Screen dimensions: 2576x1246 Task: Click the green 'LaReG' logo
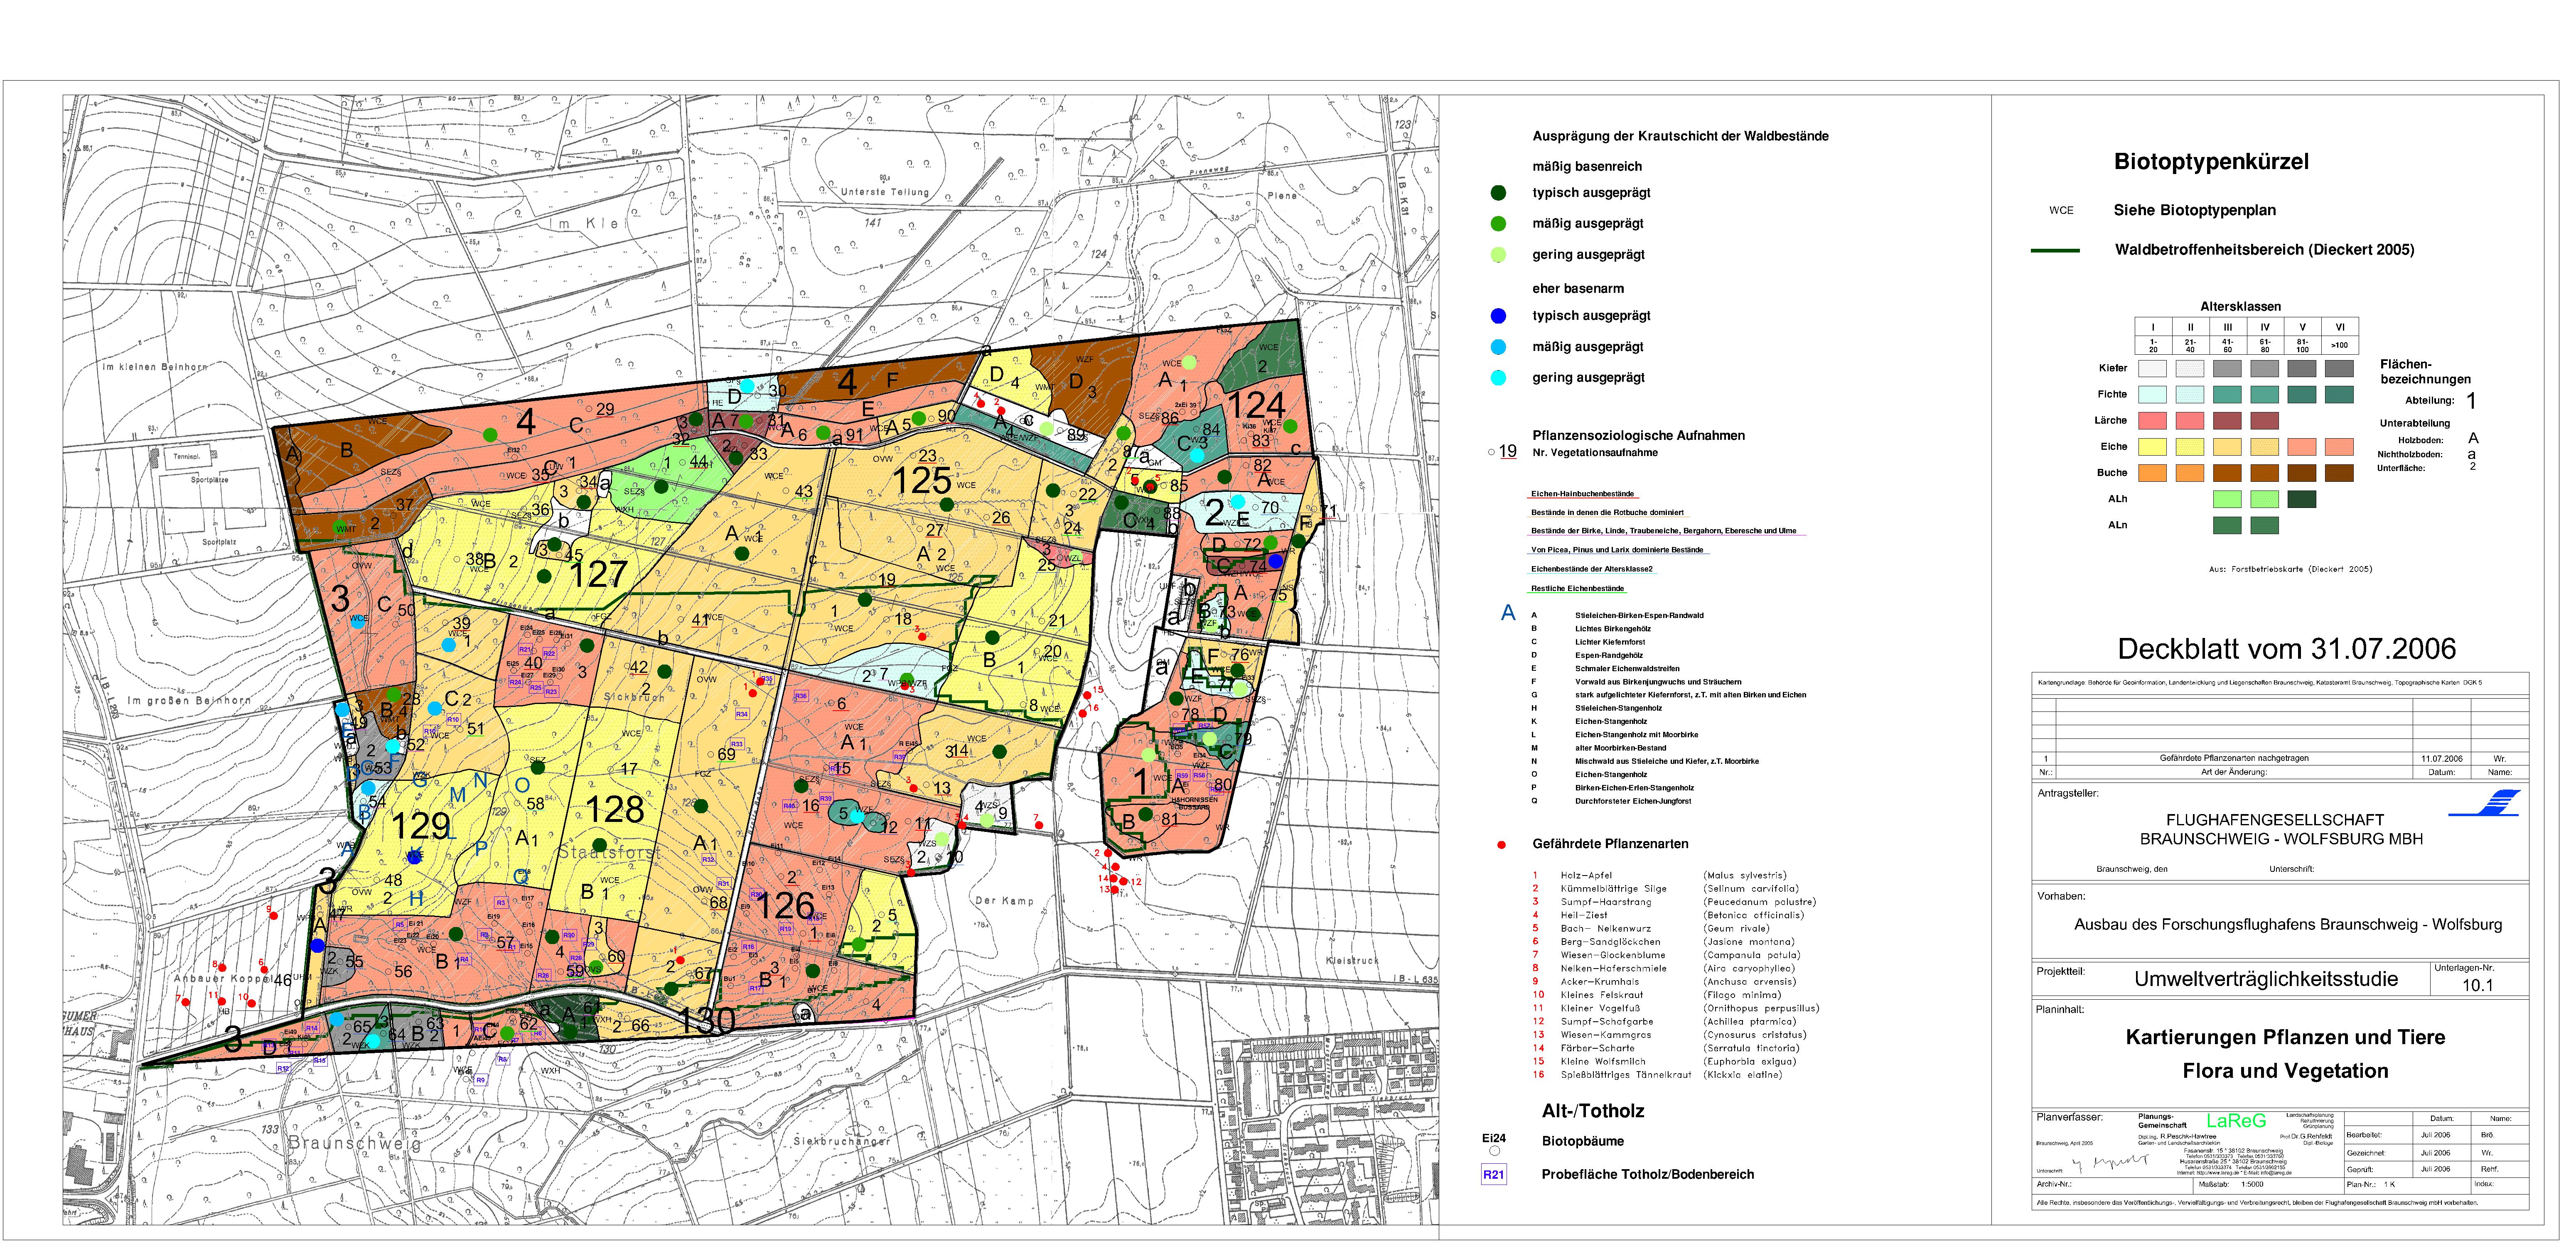click(2236, 1121)
